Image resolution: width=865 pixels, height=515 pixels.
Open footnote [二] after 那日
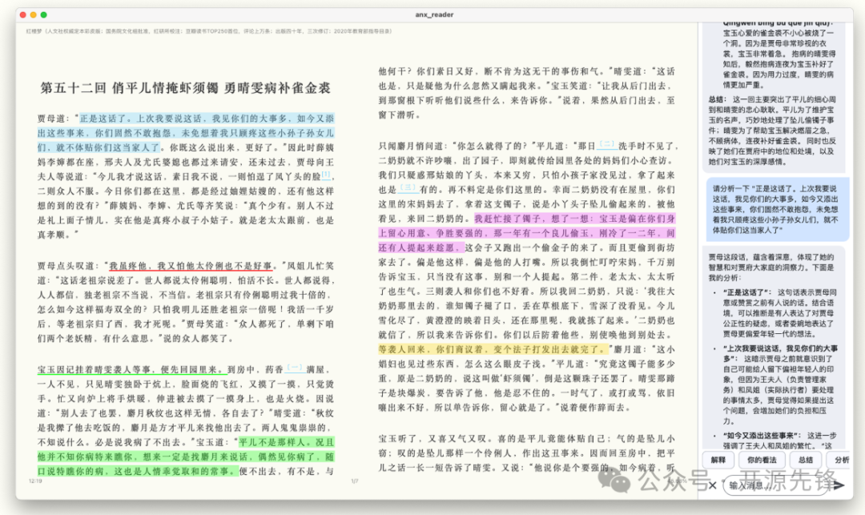tap(607, 144)
